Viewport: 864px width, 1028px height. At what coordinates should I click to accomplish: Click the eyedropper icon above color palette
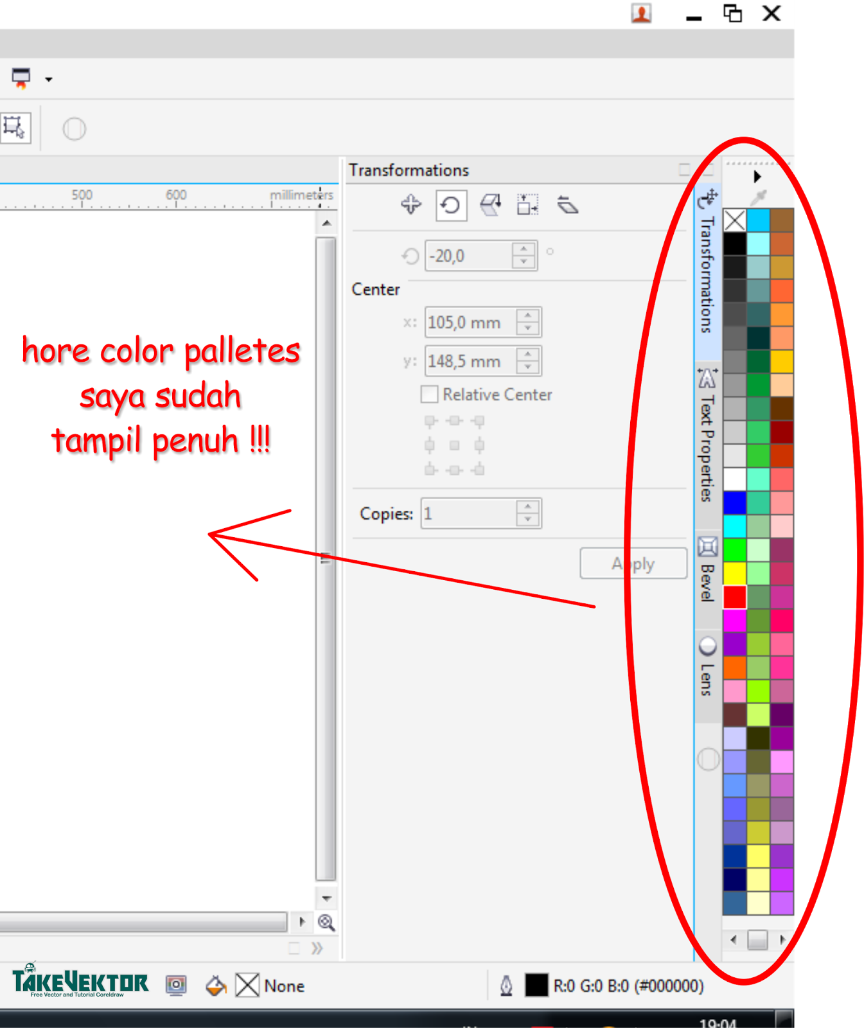[x=759, y=197]
